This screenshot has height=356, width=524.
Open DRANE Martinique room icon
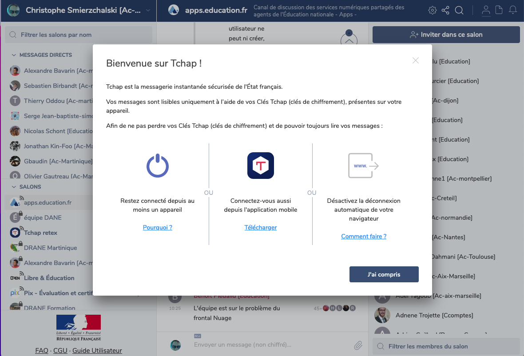pos(15,247)
